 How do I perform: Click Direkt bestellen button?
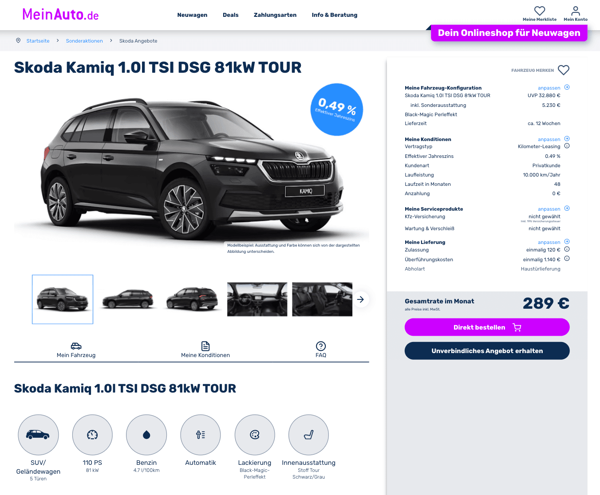[x=487, y=327]
